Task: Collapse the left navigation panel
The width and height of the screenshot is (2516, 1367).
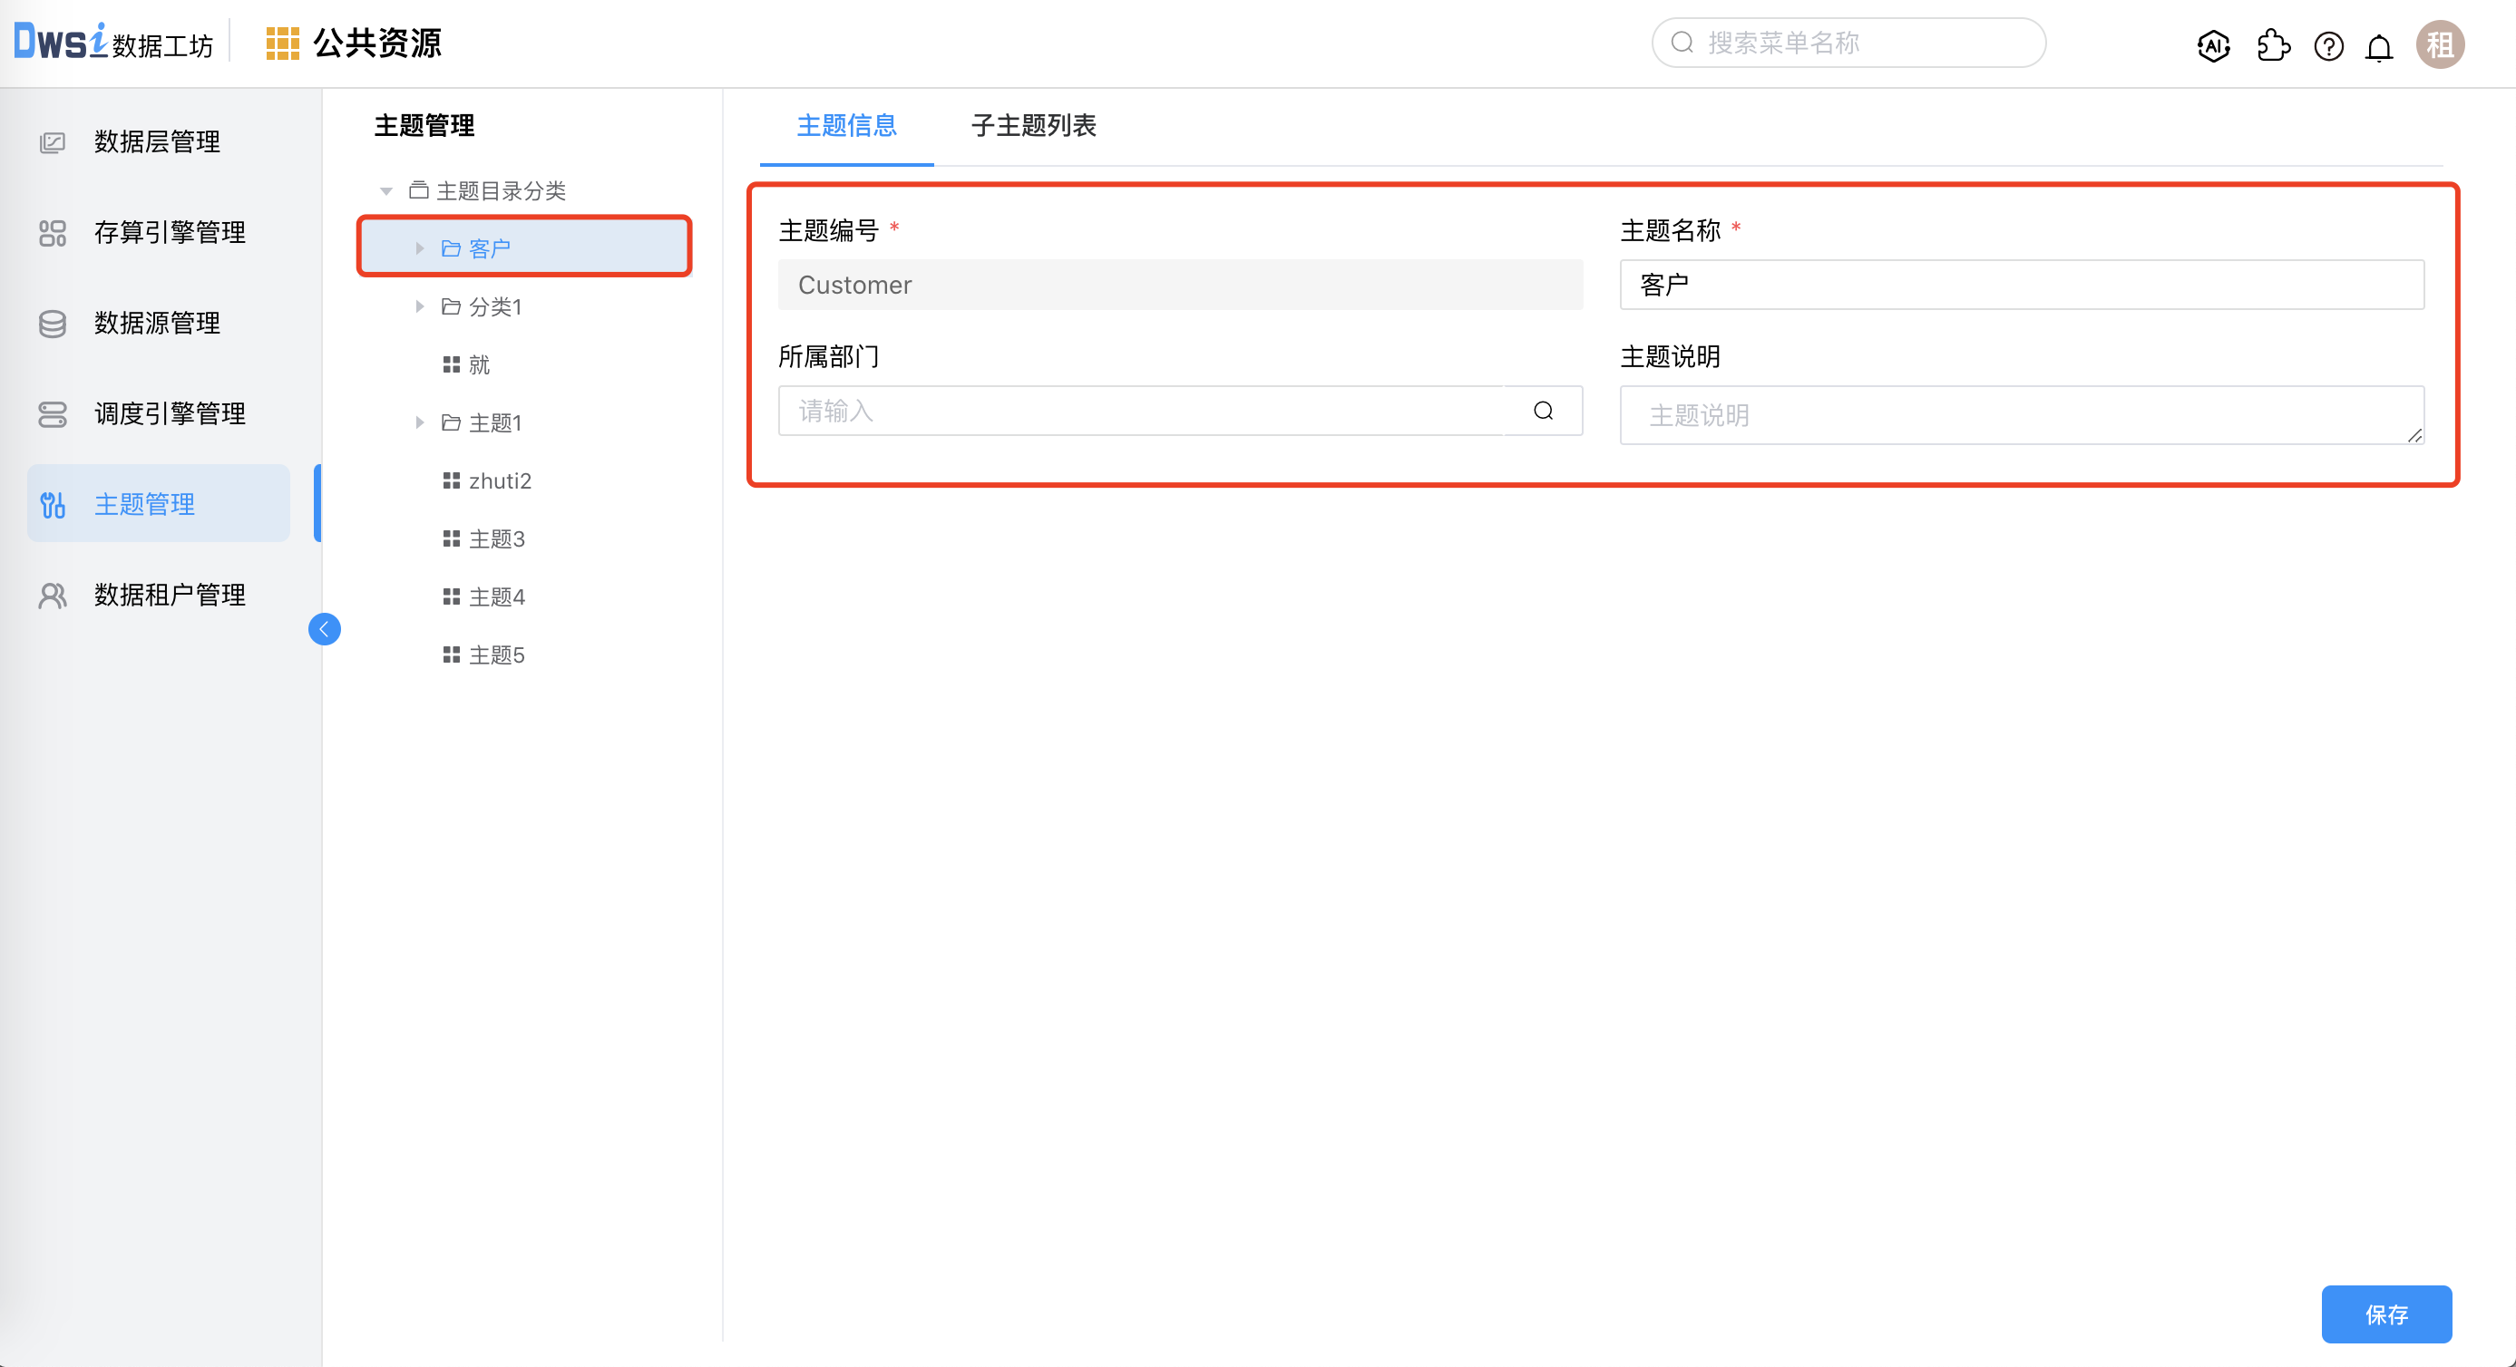Action: click(325, 629)
